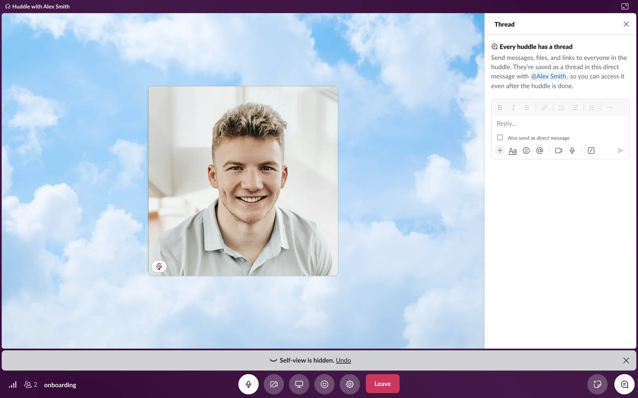Viewport: 638px width, 398px height.
Task: Open the canvas notes button
Action: click(x=597, y=384)
